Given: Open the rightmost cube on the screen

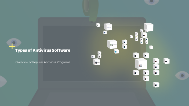Looking at the screenshot, I should point(166,61).
